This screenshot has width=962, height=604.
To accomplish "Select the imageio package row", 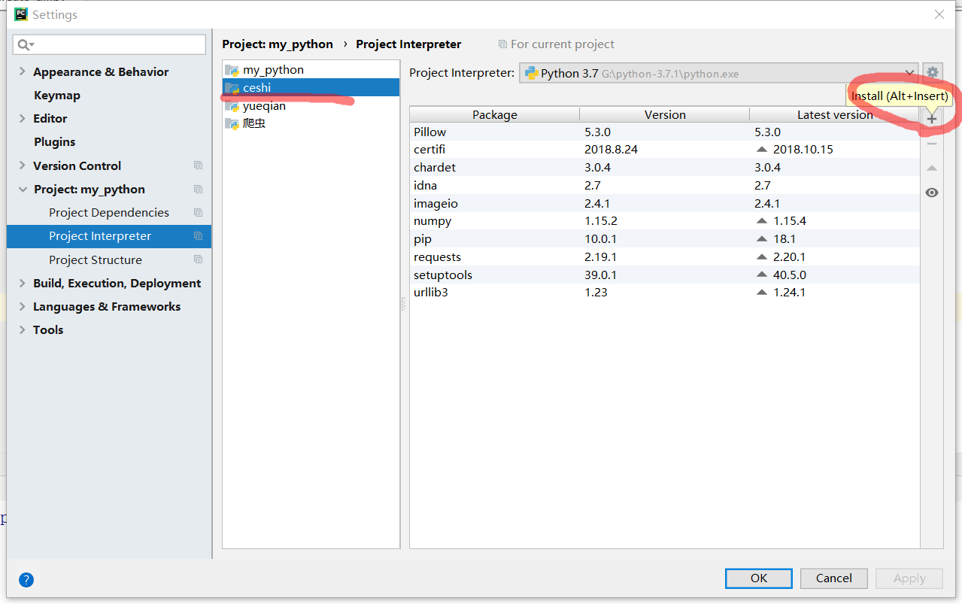I will coord(665,203).
